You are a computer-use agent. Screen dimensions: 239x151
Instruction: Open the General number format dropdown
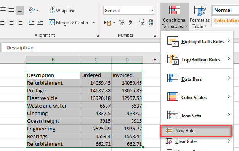tap(129, 11)
